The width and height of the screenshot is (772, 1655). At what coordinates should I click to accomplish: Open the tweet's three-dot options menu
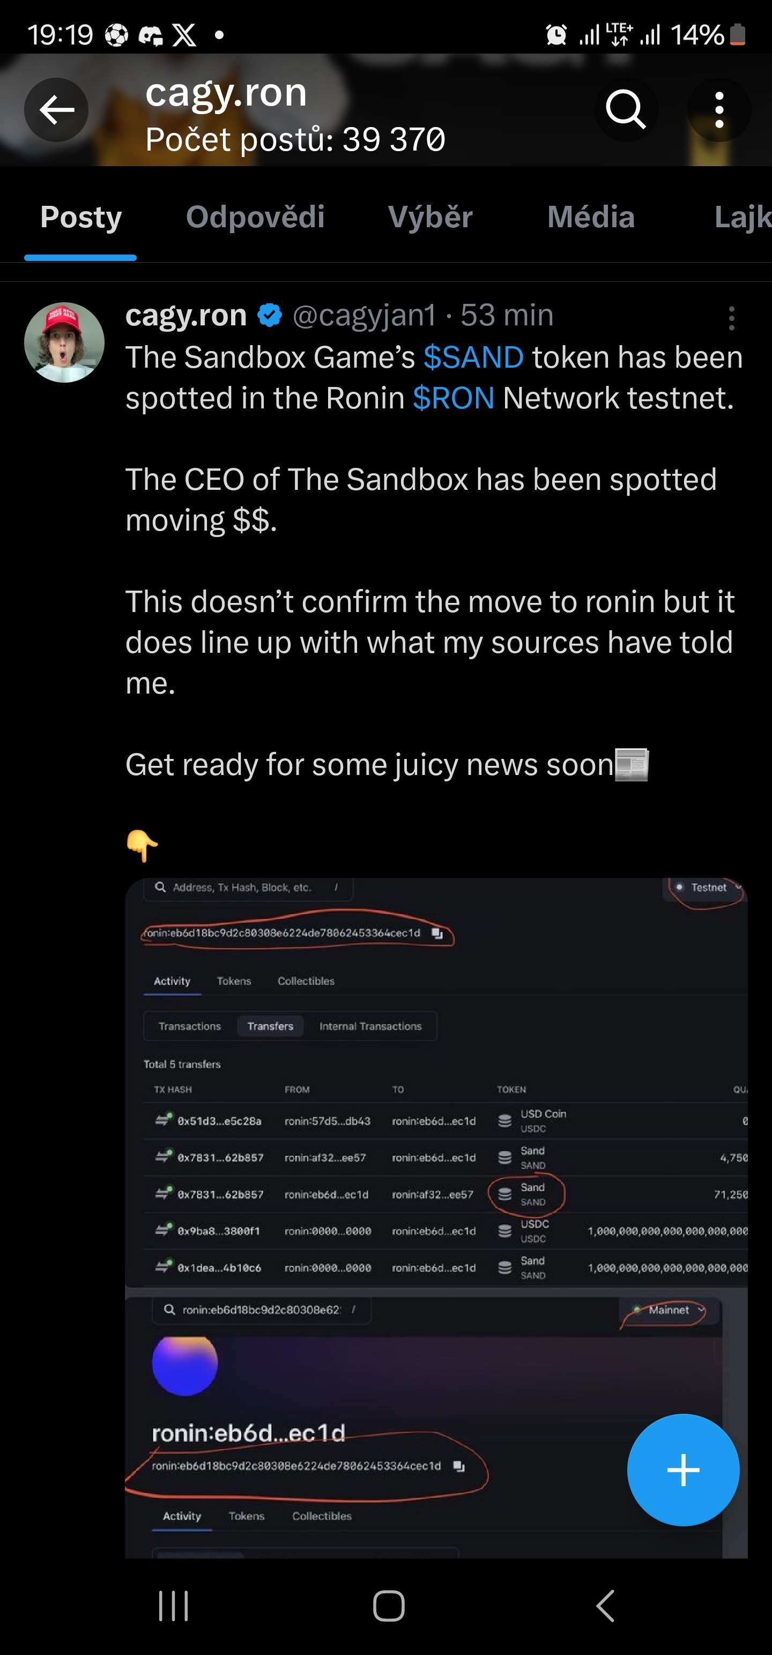(x=731, y=318)
